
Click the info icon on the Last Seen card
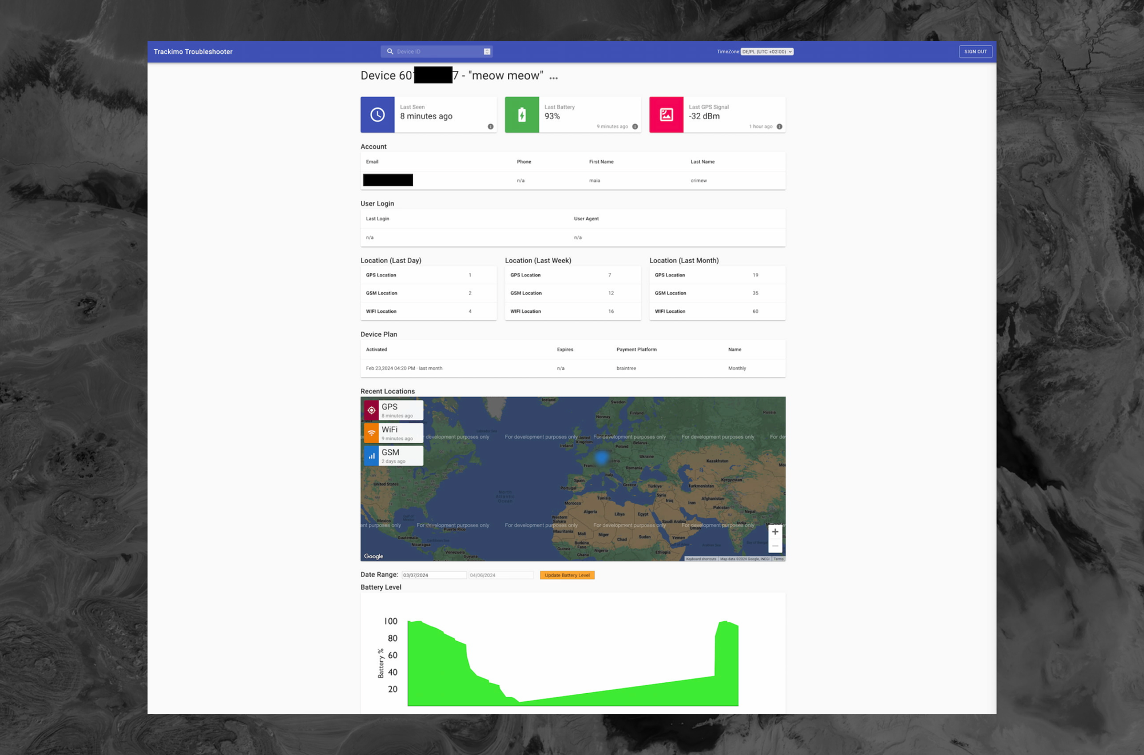tap(490, 127)
